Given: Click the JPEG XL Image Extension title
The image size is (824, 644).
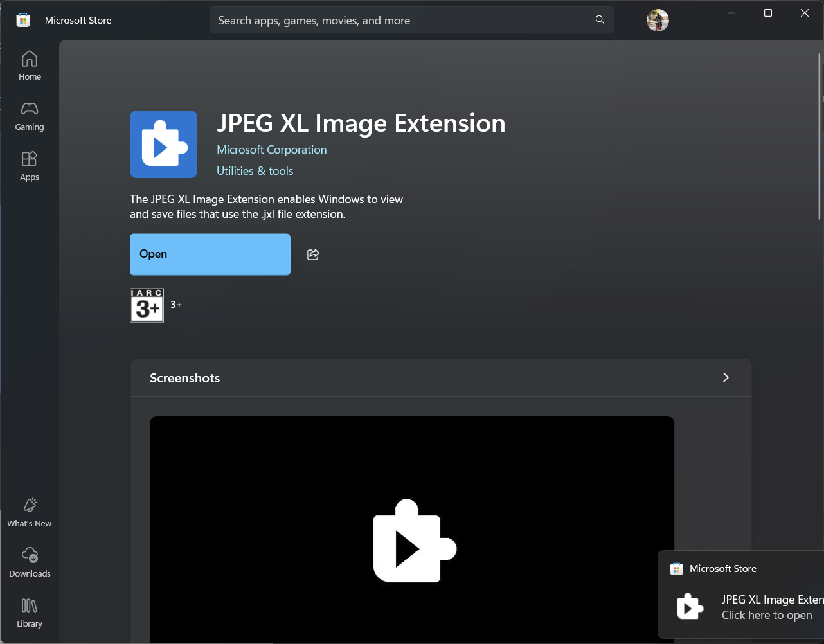Looking at the screenshot, I should (361, 123).
